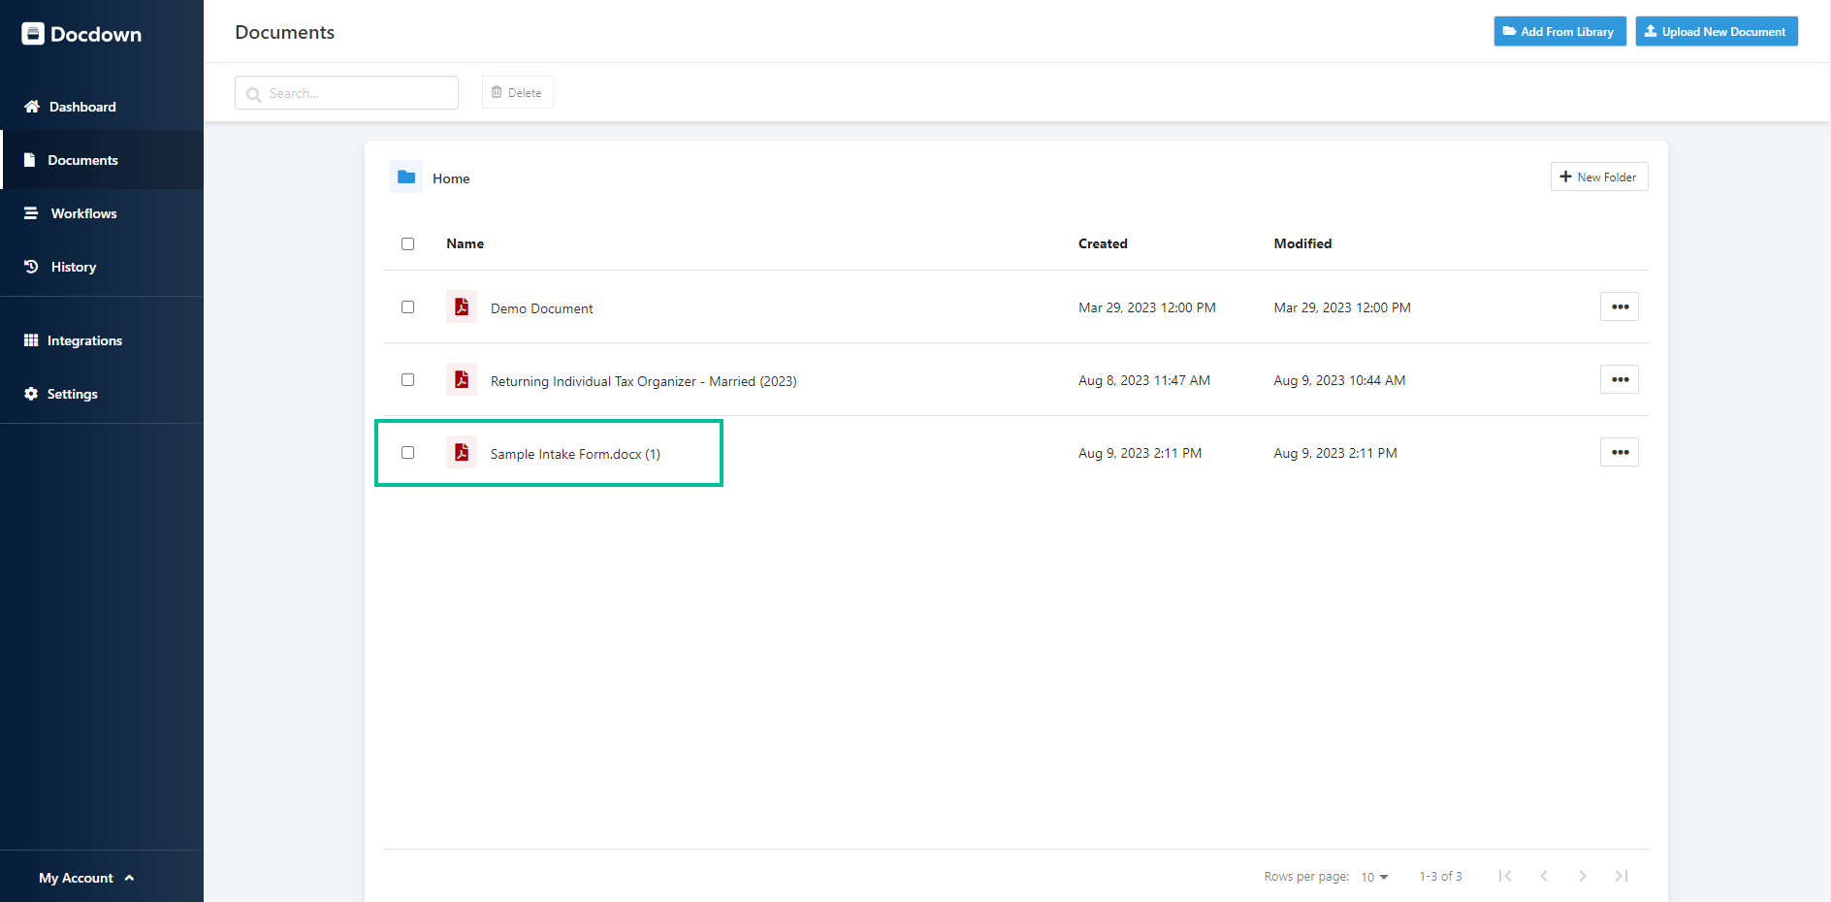Open the Integrations panel
Screen dimensions: 1831x902
pyautogui.click(x=85, y=340)
